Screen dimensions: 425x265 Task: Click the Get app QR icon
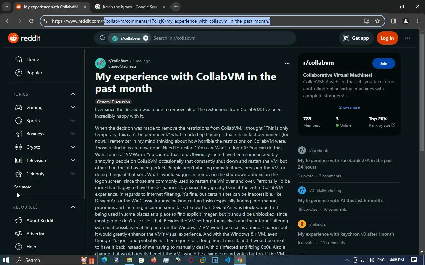pos(346,38)
